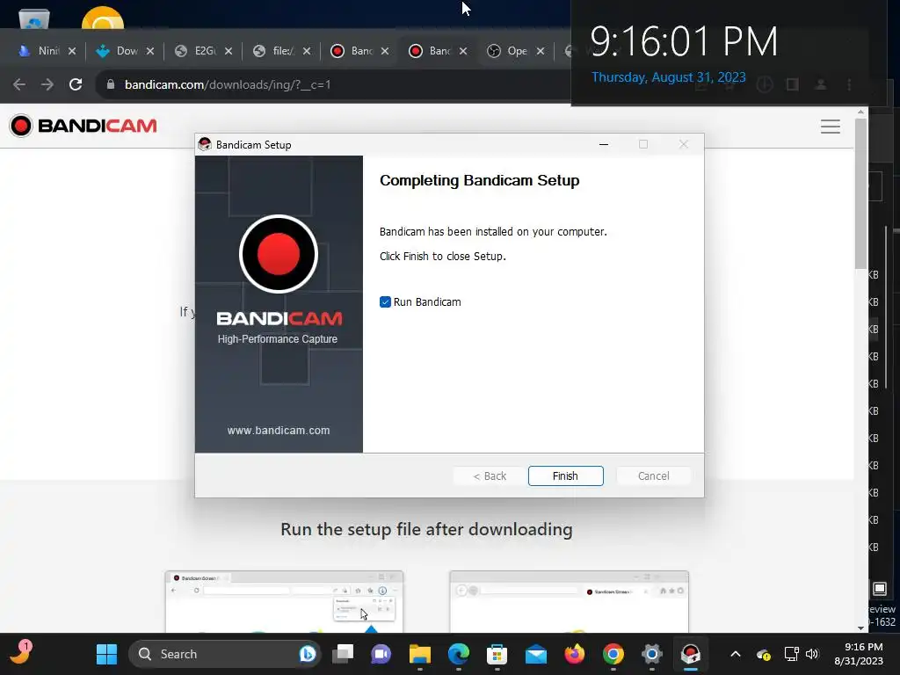Go forward in the browser
900x675 pixels.
pos(47,84)
